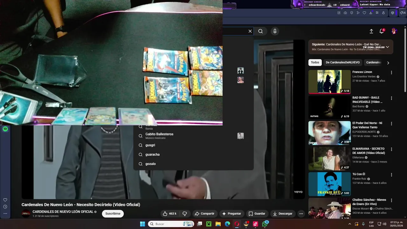Click the Compartir share button

tap(204, 214)
